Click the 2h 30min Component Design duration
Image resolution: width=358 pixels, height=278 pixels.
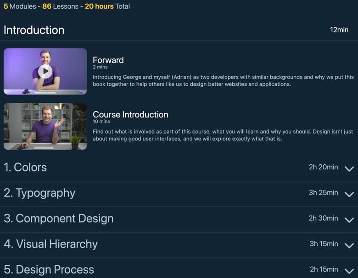pos(323,218)
